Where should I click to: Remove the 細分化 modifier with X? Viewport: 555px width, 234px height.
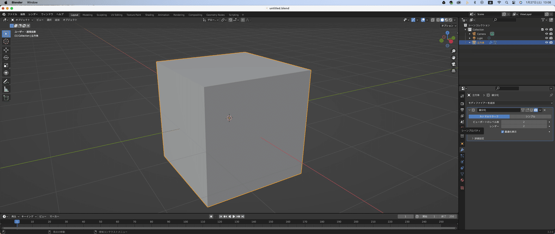point(545,110)
